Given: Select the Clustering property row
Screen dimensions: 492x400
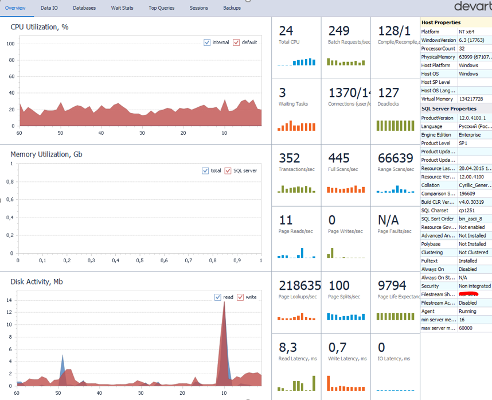Looking at the screenshot, I should pyautogui.click(x=456, y=253).
